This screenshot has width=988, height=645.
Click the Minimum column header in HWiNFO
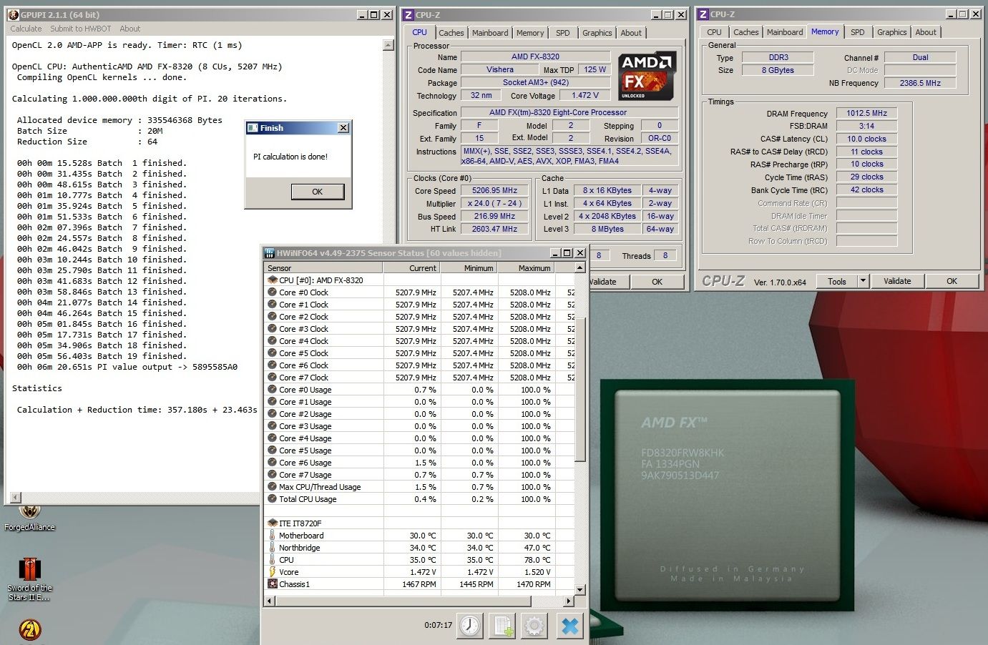pos(469,268)
